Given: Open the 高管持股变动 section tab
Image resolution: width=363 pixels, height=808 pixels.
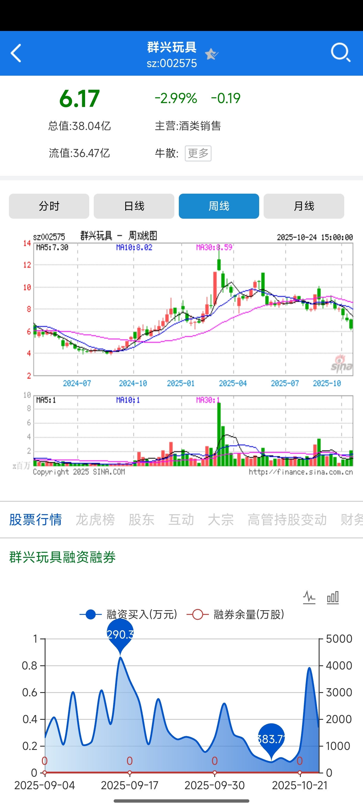Looking at the screenshot, I should 287,519.
